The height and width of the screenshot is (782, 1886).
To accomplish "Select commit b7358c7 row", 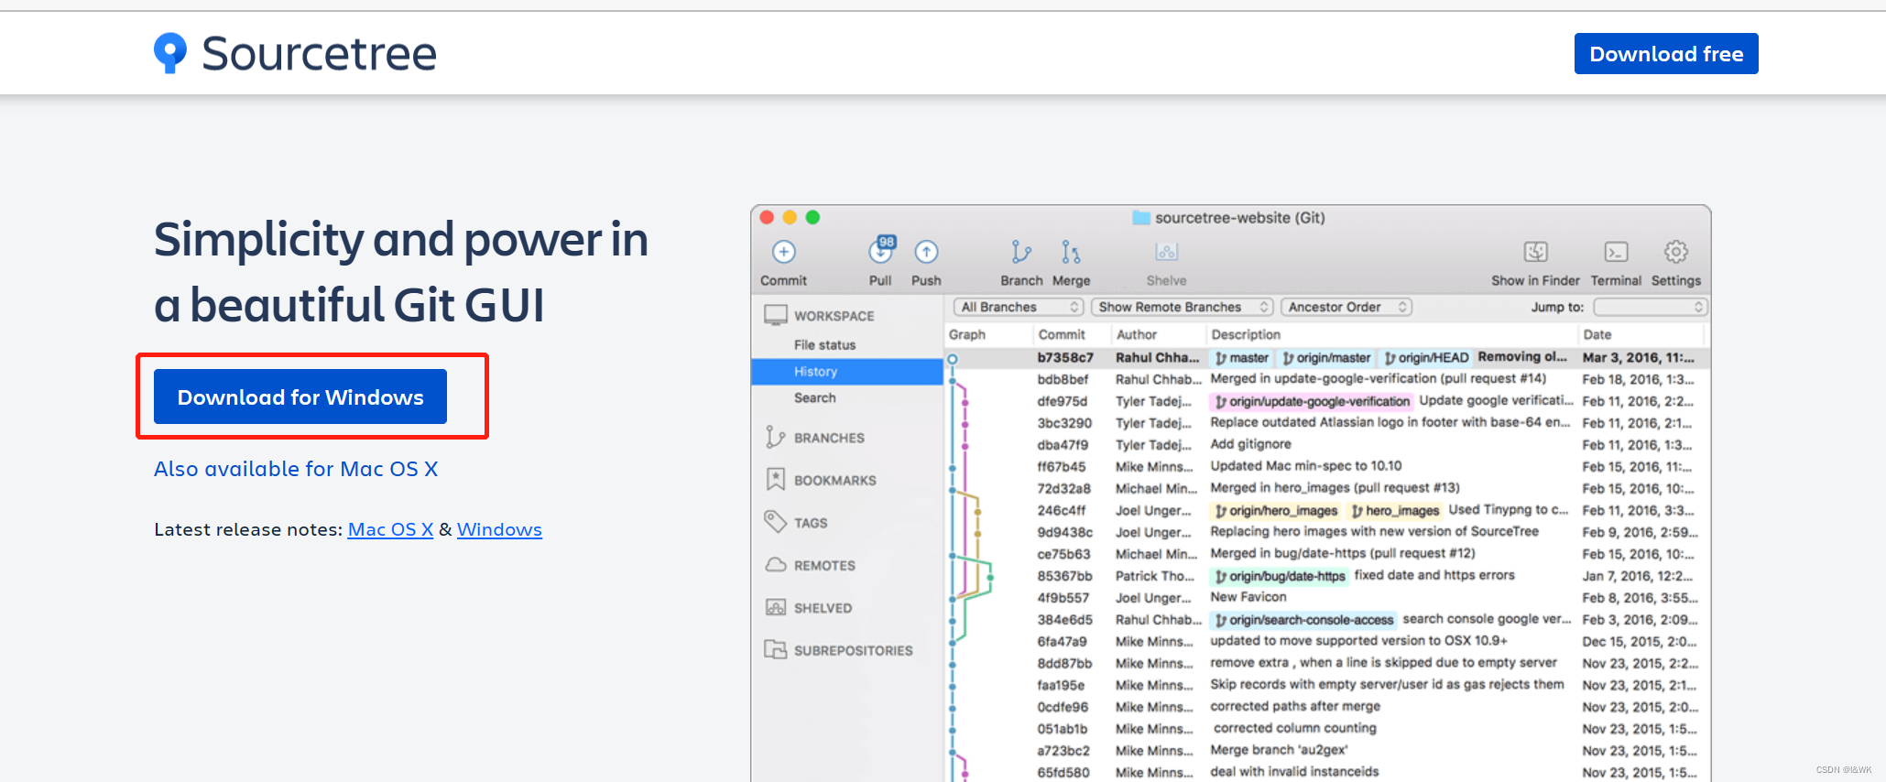I will [x=1326, y=357].
